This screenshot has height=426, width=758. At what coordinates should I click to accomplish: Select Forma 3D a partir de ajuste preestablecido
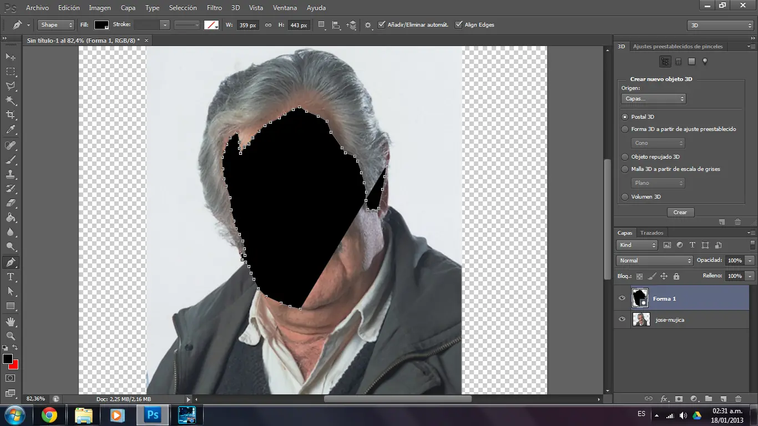[625, 129]
